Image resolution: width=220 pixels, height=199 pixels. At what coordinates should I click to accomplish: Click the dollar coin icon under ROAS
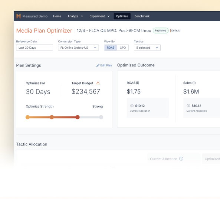click(132, 105)
